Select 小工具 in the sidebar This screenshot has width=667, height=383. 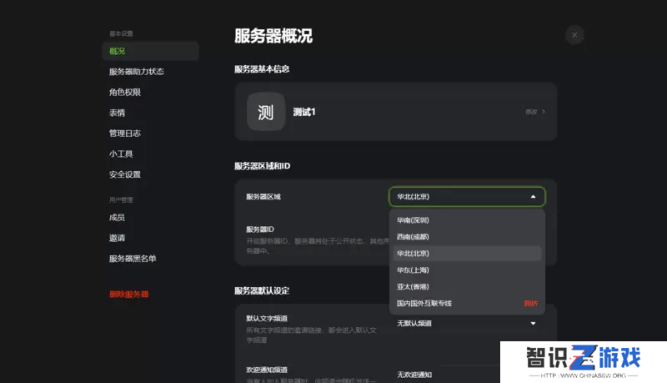tap(121, 154)
